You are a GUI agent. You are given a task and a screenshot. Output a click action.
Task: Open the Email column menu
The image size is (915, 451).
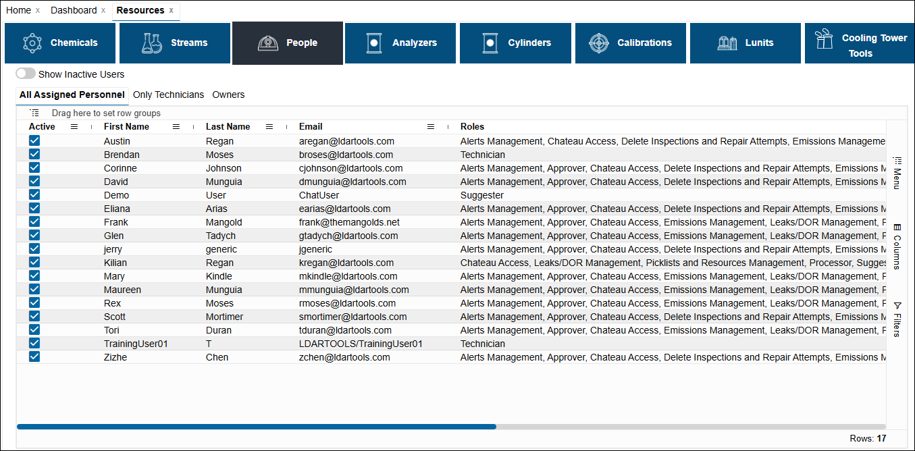(x=431, y=126)
